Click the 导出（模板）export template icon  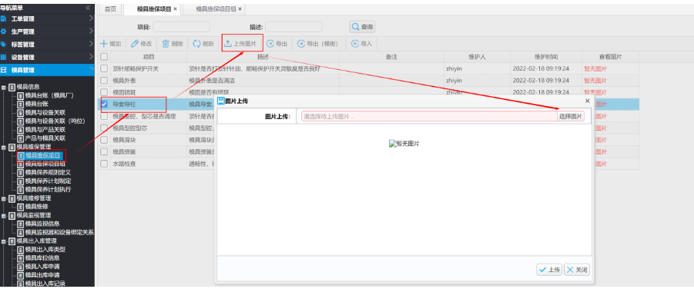click(301, 44)
